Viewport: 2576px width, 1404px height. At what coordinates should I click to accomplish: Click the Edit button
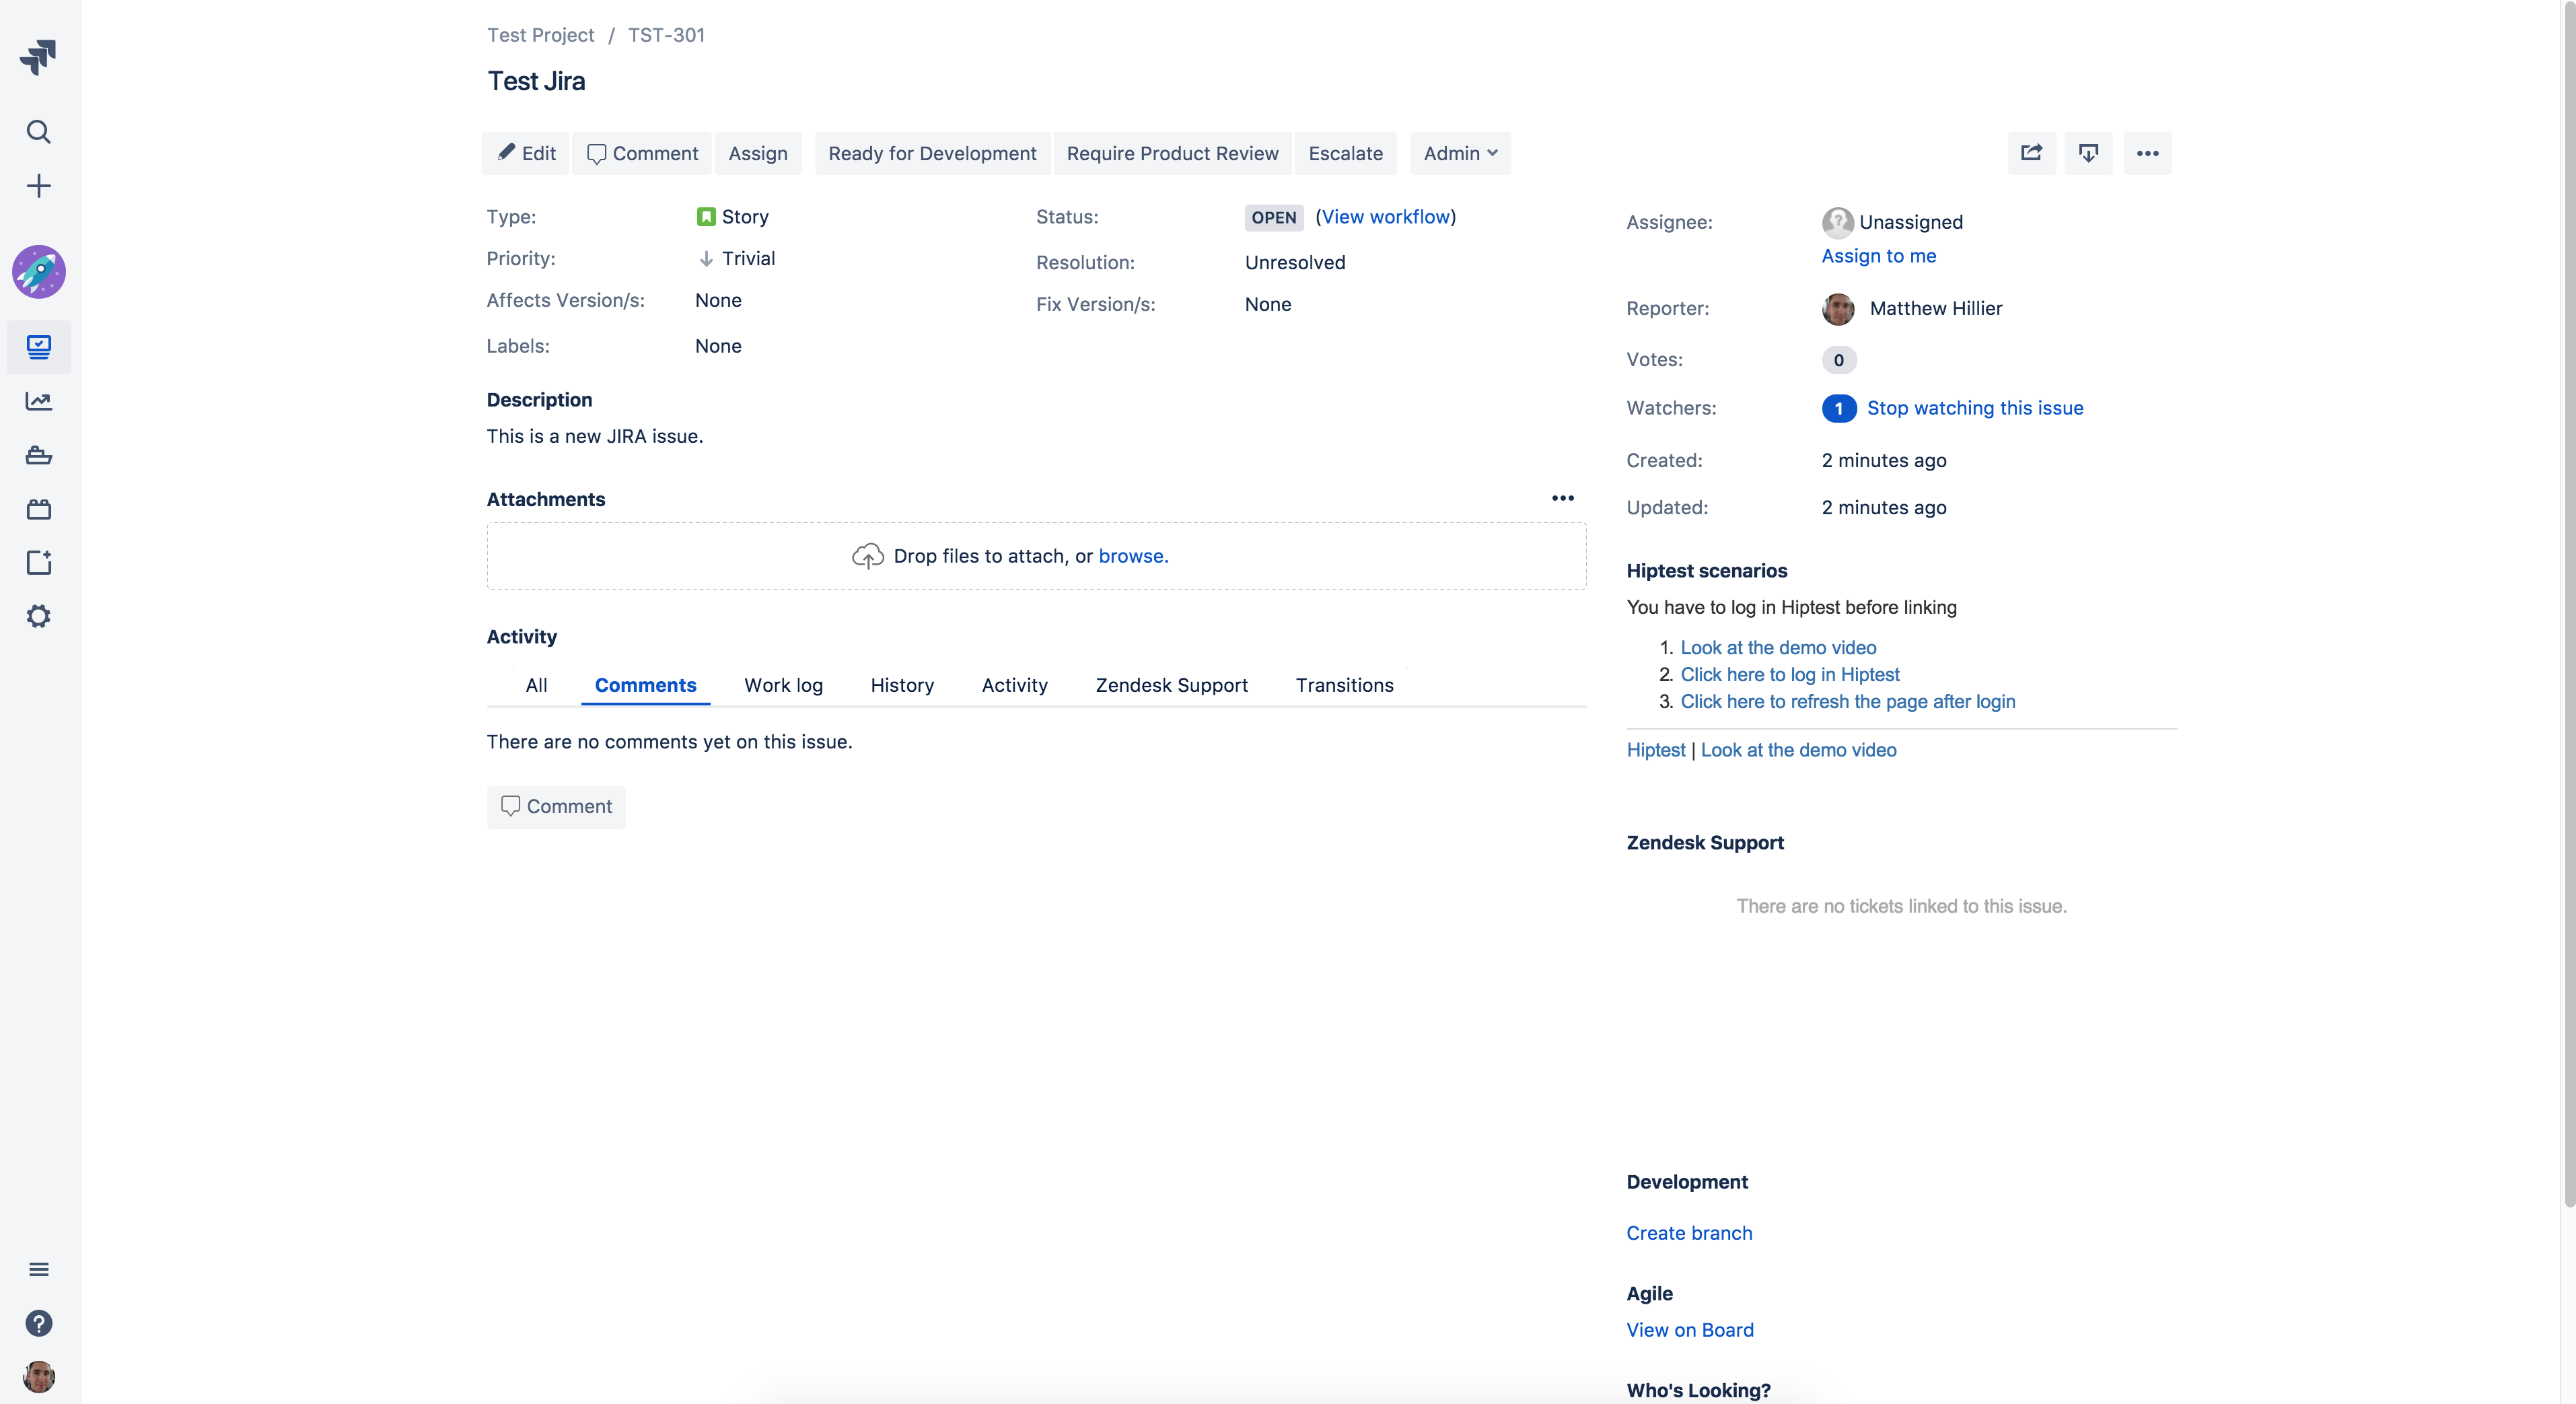coord(526,153)
